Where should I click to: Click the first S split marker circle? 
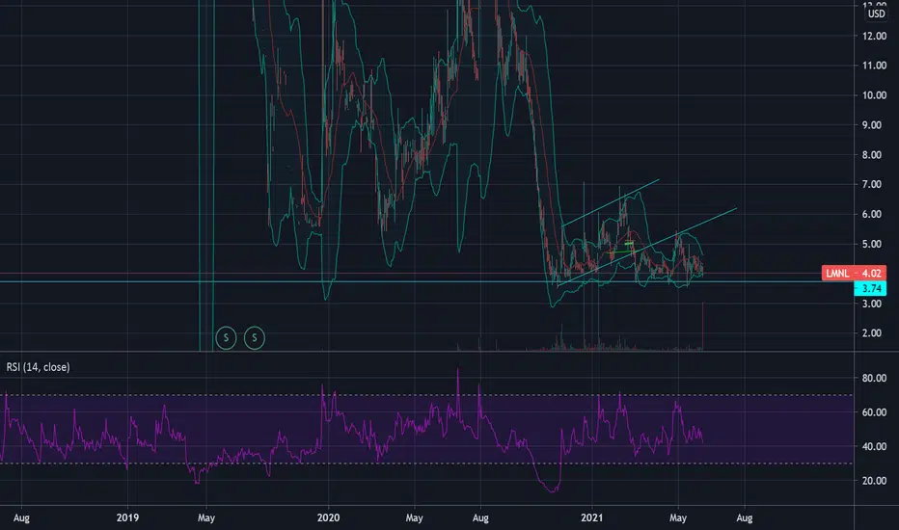226,337
